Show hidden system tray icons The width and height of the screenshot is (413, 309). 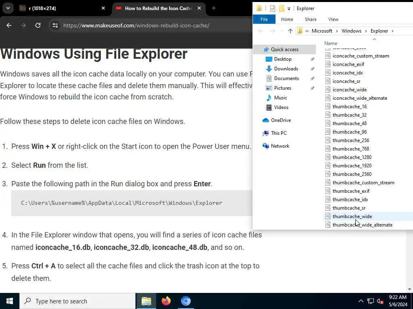point(361,301)
